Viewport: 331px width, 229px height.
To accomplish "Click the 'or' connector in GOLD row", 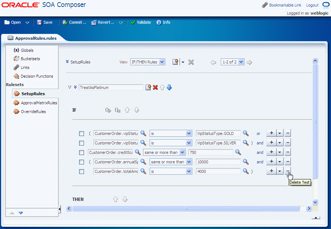I will tap(258, 133).
